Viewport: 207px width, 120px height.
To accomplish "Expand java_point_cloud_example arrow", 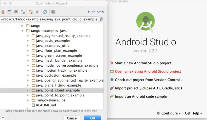I will coord(28,90).
